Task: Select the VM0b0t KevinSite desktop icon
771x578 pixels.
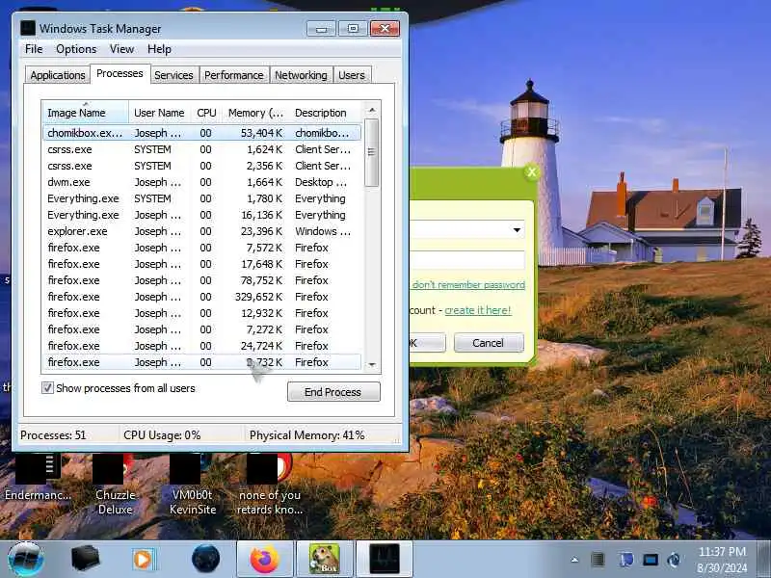Action: point(192,485)
